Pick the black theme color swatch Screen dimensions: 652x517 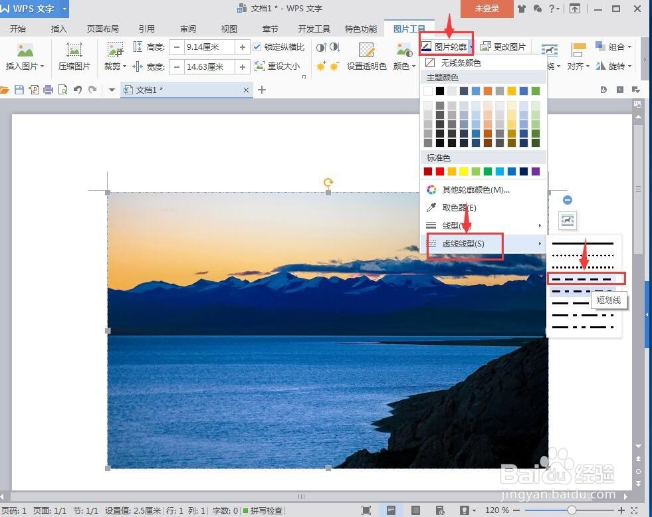[440, 90]
